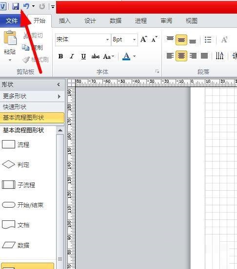Viewport: 237px width, 269px height.
Task: Click the text direction icon
Action: coord(220,55)
